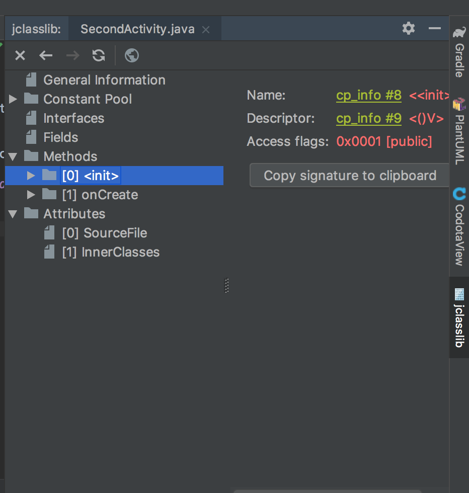Click the globe web browser icon
469x493 pixels.
point(132,55)
